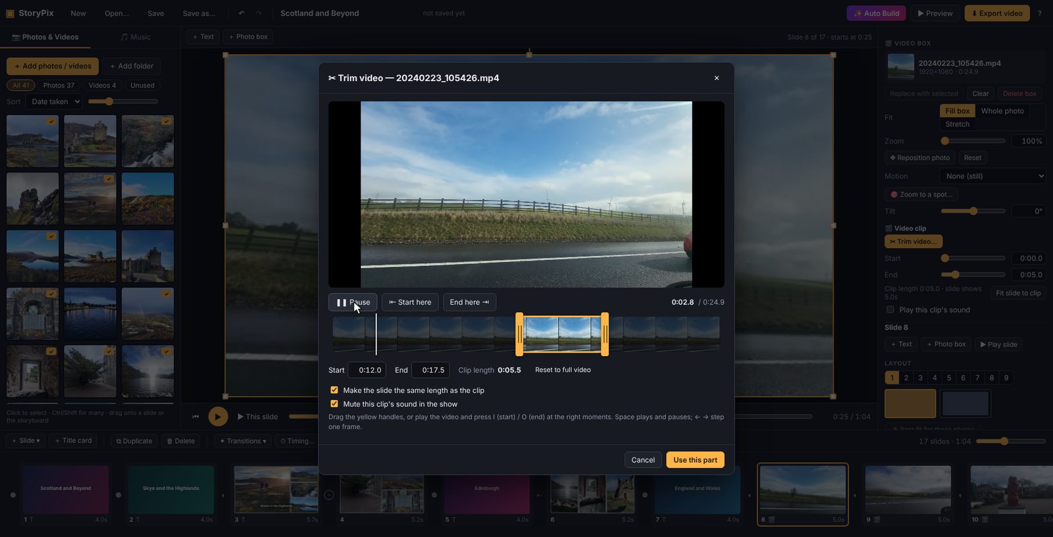Confirm with Use this part button

pyautogui.click(x=695, y=460)
